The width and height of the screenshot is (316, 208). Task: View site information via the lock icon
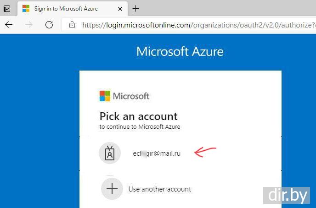pyautogui.click(x=72, y=25)
